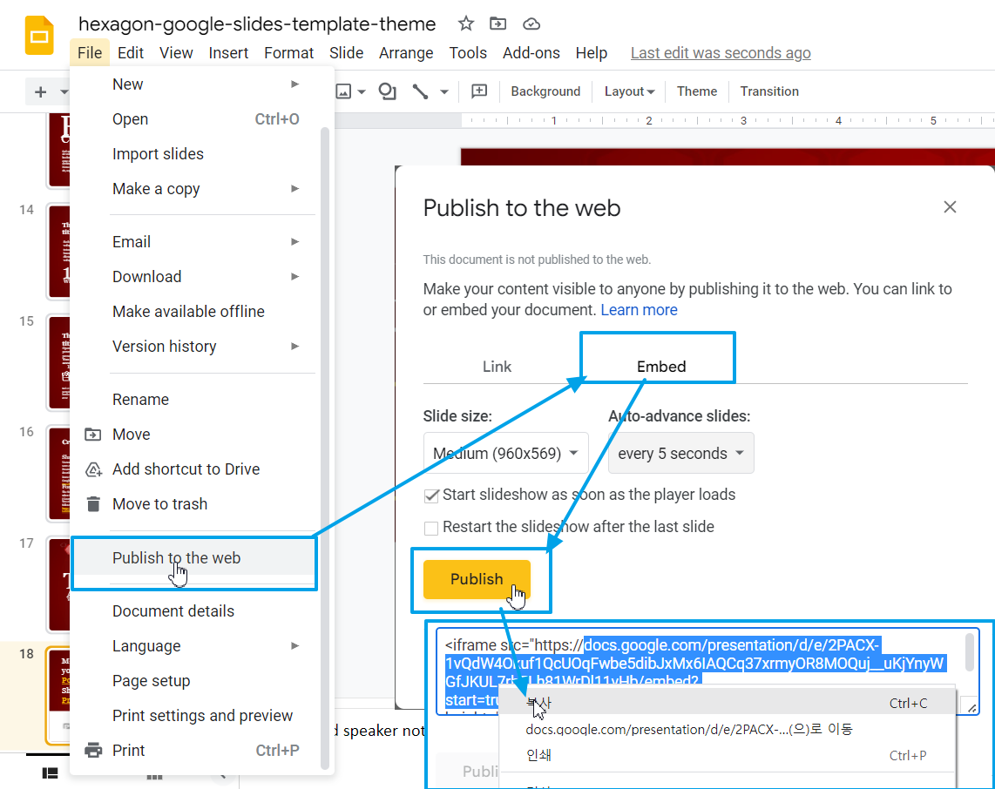Image resolution: width=995 pixels, height=789 pixels.
Task: Open the Add-ons menu
Action: tap(531, 52)
